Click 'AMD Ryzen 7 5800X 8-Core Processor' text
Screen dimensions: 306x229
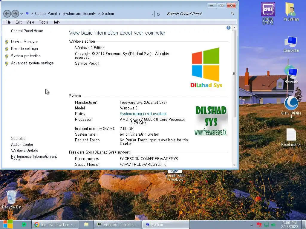[152, 119]
